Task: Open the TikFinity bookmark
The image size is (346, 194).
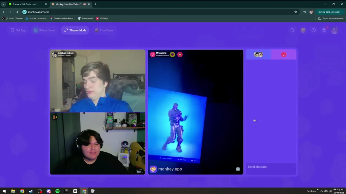Action: (102, 19)
